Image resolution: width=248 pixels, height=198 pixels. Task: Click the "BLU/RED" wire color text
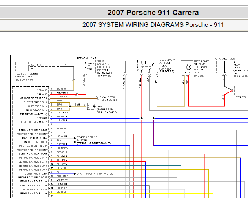[62, 160]
